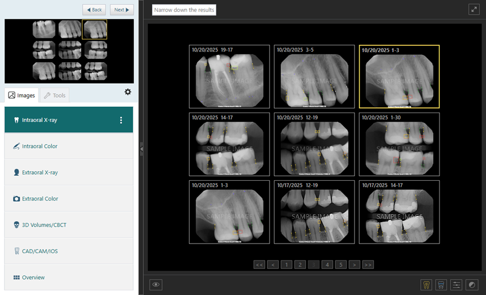Switch to the Images tab
The image size is (486, 295).
[x=22, y=96]
